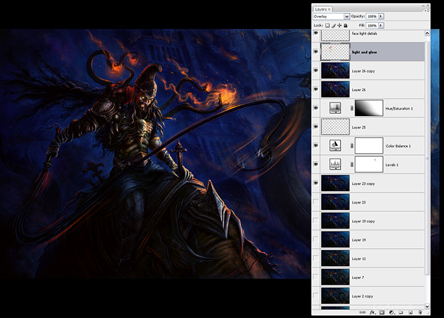Hide Layer 26
The height and width of the screenshot is (318, 444).
tap(316, 90)
